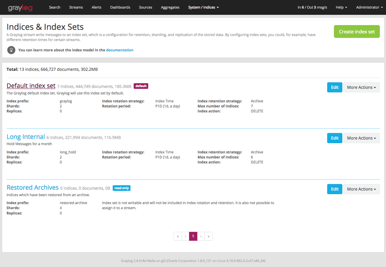Go to first page of pagination
Screen dimensions: 386x267
pyautogui.click(x=178, y=237)
